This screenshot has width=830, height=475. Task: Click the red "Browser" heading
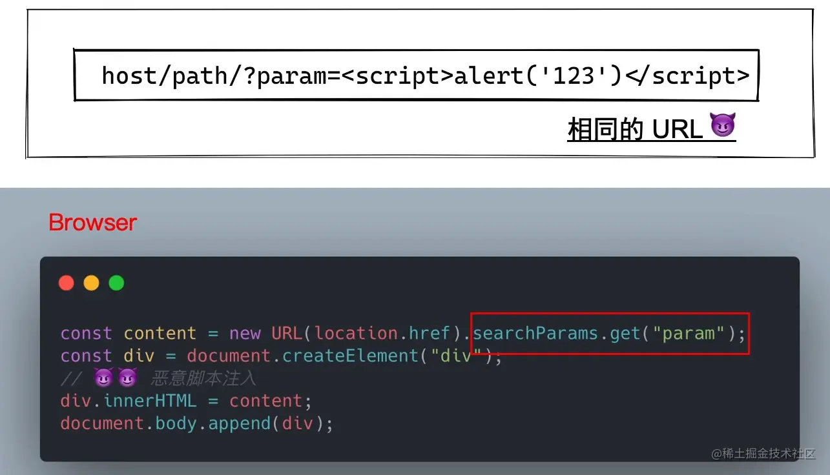[x=92, y=223]
